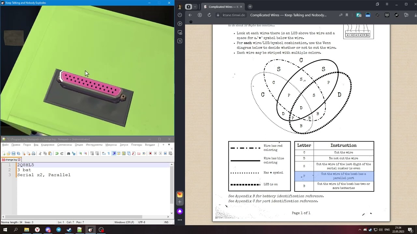Image resolution: width=417 pixels, height=234 pixels.
Task: Click the Open file icon in Notepad++
Action: (x=8, y=153)
